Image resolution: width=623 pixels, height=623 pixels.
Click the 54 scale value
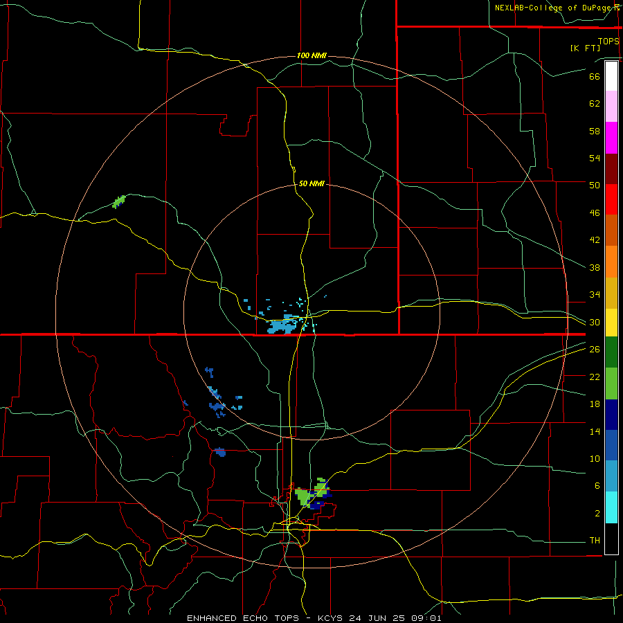pos(595,158)
